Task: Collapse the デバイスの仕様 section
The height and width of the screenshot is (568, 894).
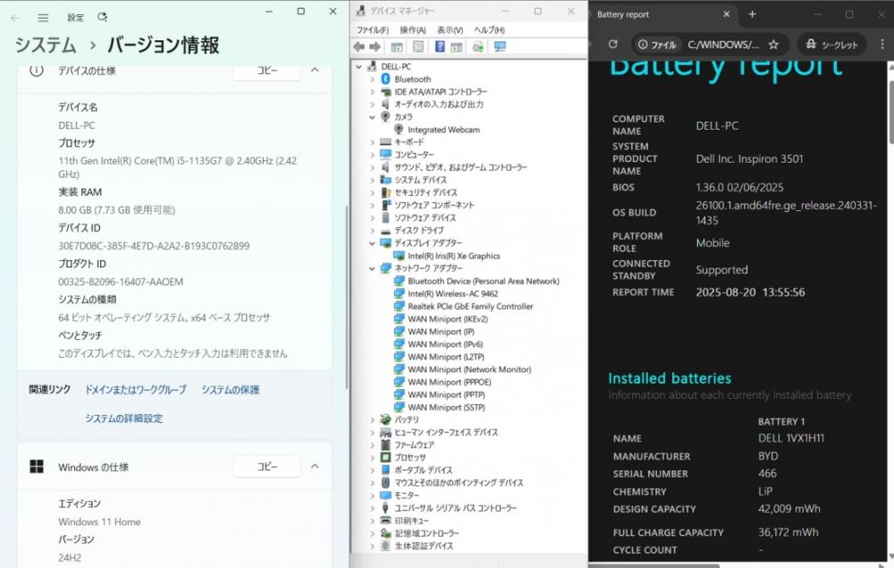Action: (x=315, y=70)
